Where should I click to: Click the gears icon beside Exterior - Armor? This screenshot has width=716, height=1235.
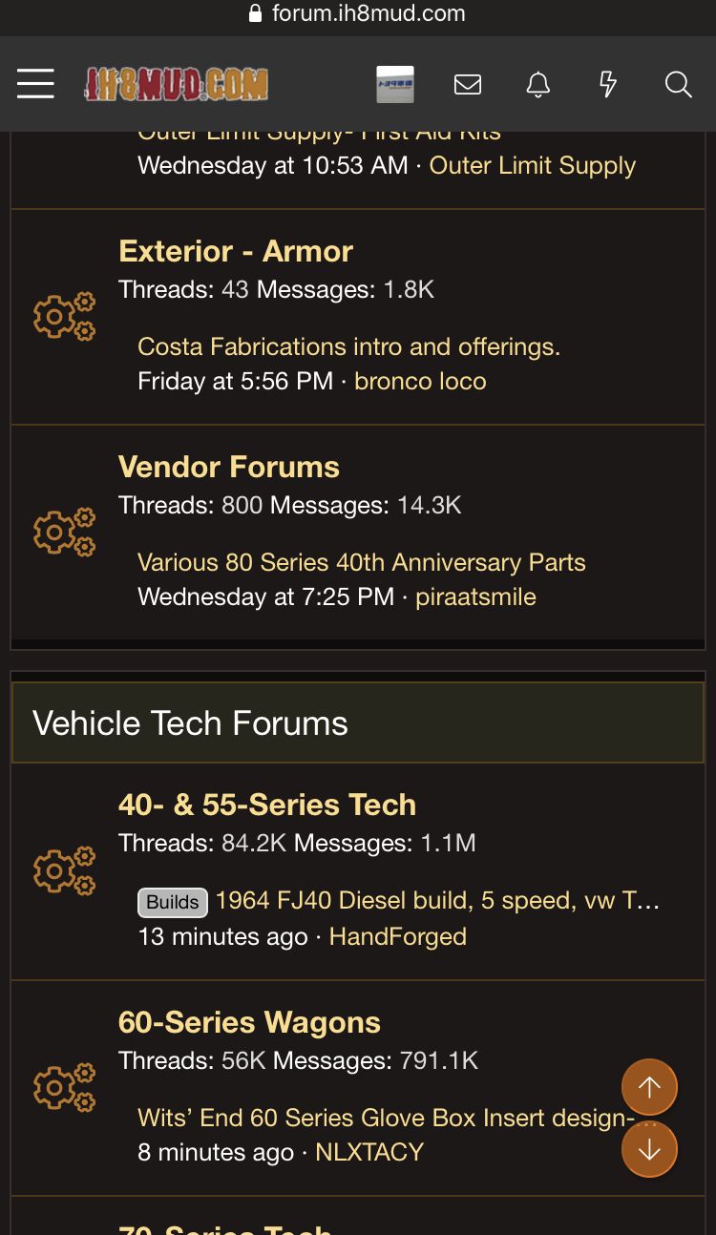coord(64,316)
